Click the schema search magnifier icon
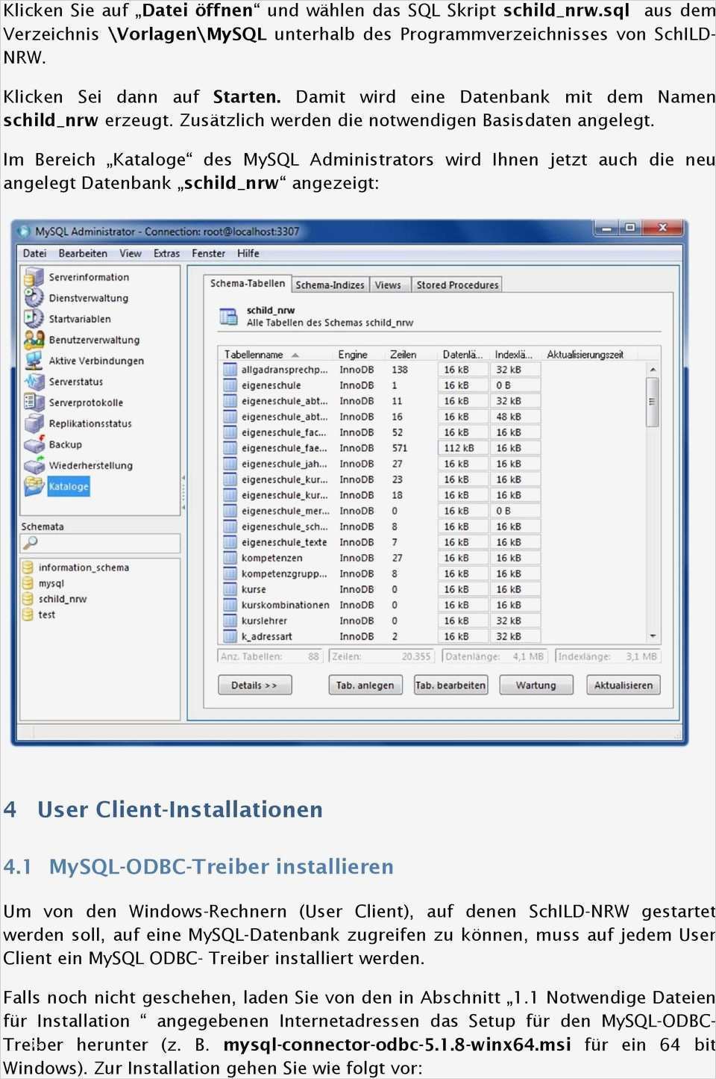This screenshot has height=1079, width=716. [x=31, y=543]
